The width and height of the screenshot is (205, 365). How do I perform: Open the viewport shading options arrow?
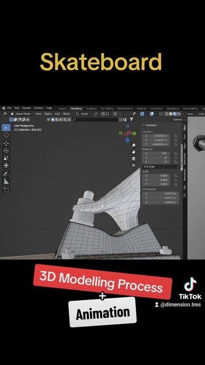[183, 114]
